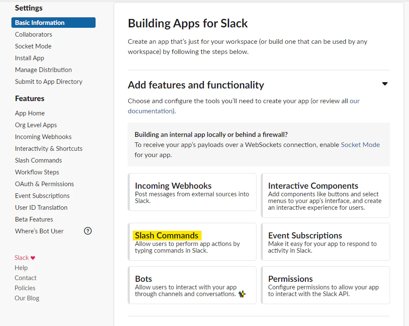Follow the 'our documentation' link
Viewport: 409px width, 326px height.
(x=150, y=111)
